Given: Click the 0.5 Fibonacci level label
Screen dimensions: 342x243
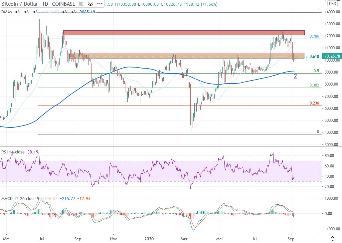Looking at the screenshot, I should 316,71.
